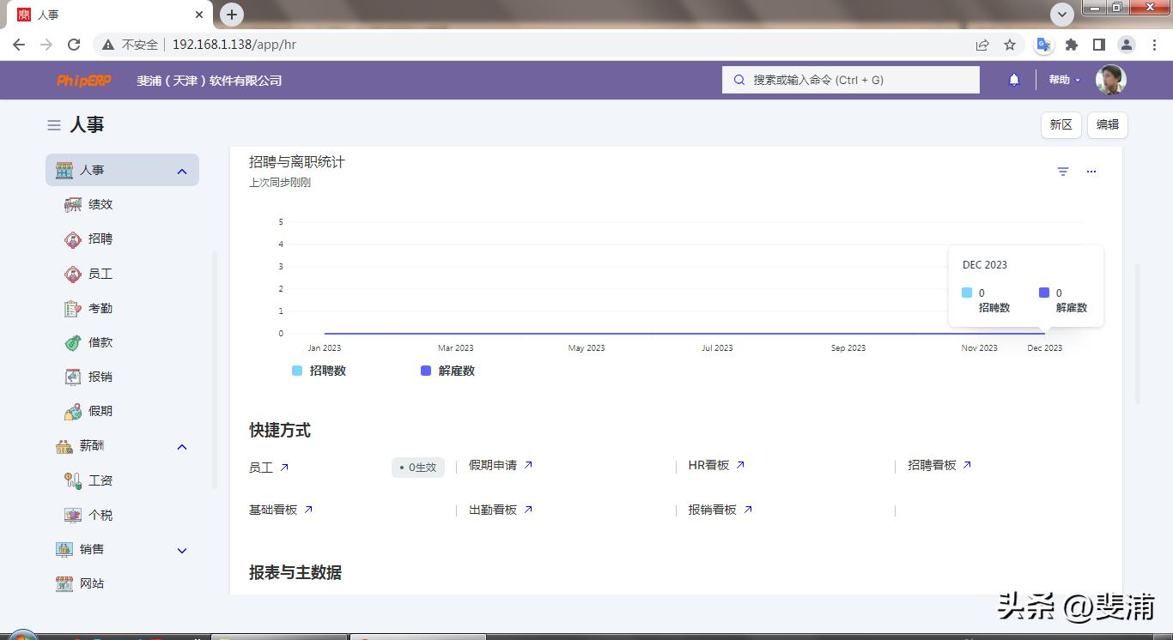Open the notification bell in the top bar
The height and width of the screenshot is (640, 1173).
click(x=1013, y=79)
